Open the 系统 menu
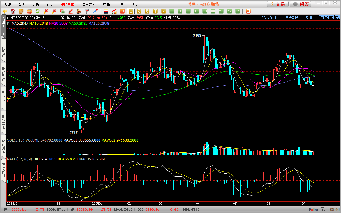 [x=8, y=4]
